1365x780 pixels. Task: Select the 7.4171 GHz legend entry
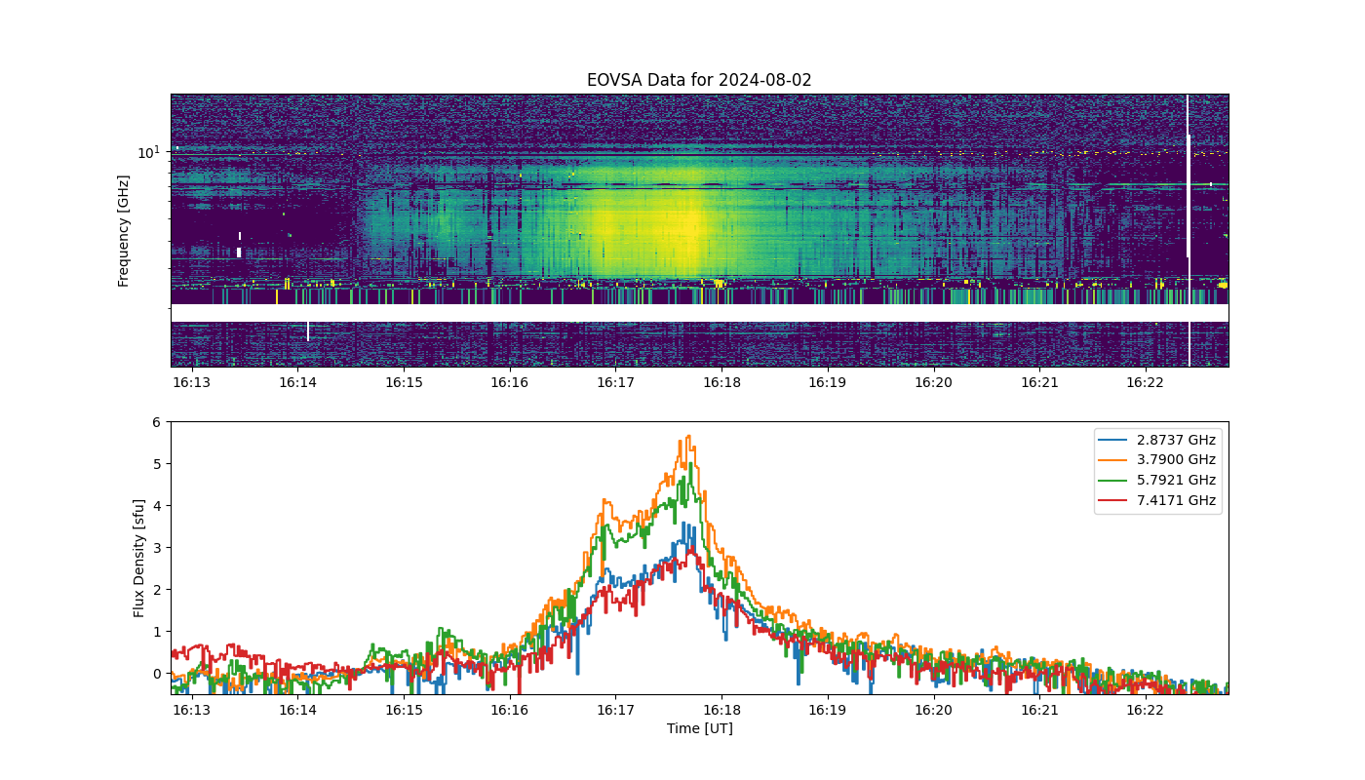(1157, 501)
